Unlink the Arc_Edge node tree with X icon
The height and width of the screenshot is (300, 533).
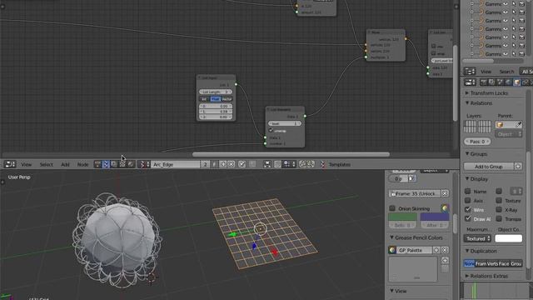tap(232, 164)
